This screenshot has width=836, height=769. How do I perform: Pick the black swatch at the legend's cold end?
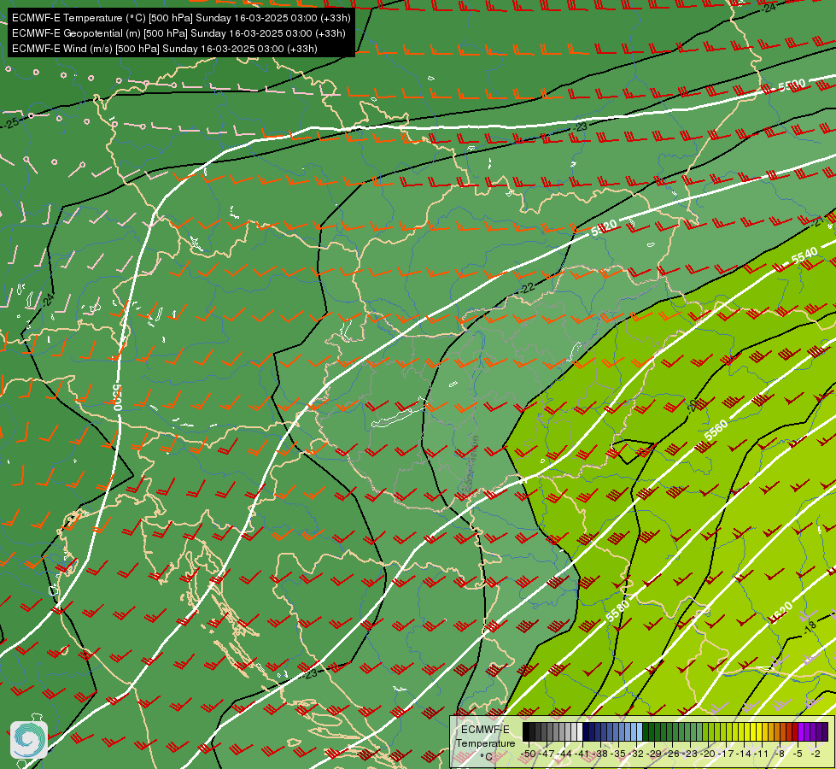(526, 732)
